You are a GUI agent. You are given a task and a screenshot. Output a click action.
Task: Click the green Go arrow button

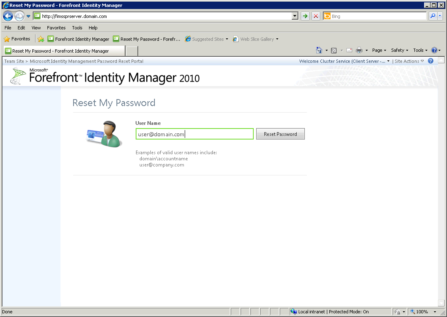point(305,16)
